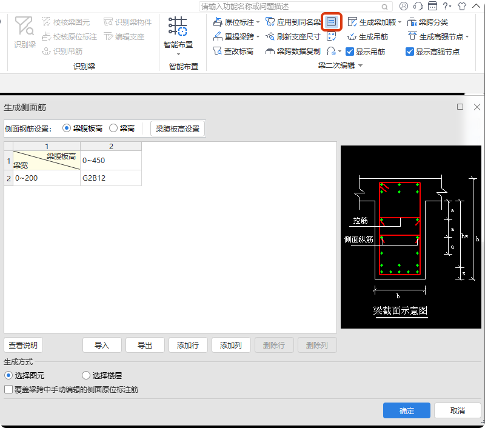Viewport: 485px width, 428px height.
Task: Collapse the ribbon with the up chevron
Action: tap(476, 6)
